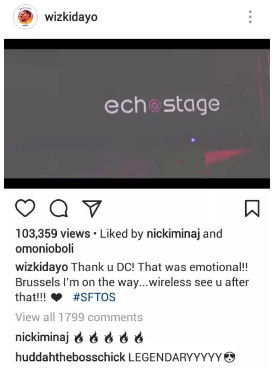Open comments via speech bubble icon
This screenshot has height=370, width=274.
(59, 208)
